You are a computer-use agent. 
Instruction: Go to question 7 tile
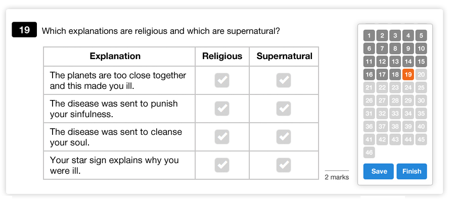382,48
